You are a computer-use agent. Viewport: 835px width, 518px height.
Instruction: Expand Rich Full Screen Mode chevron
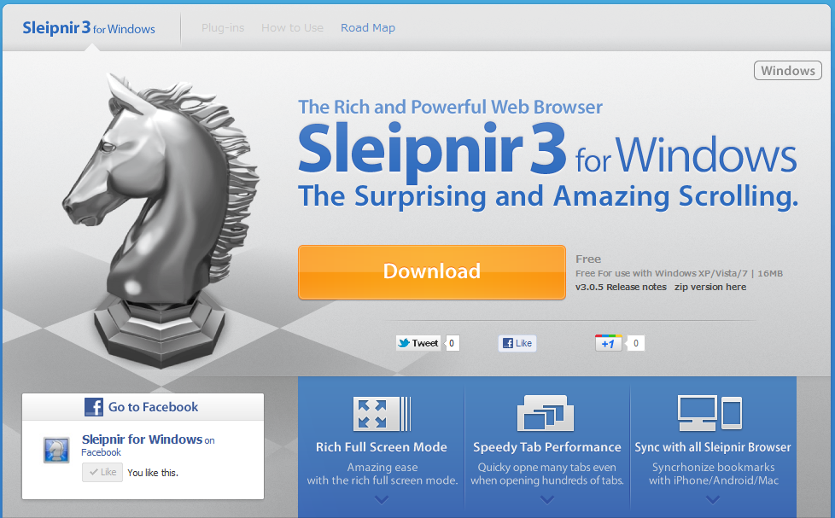pyautogui.click(x=382, y=500)
